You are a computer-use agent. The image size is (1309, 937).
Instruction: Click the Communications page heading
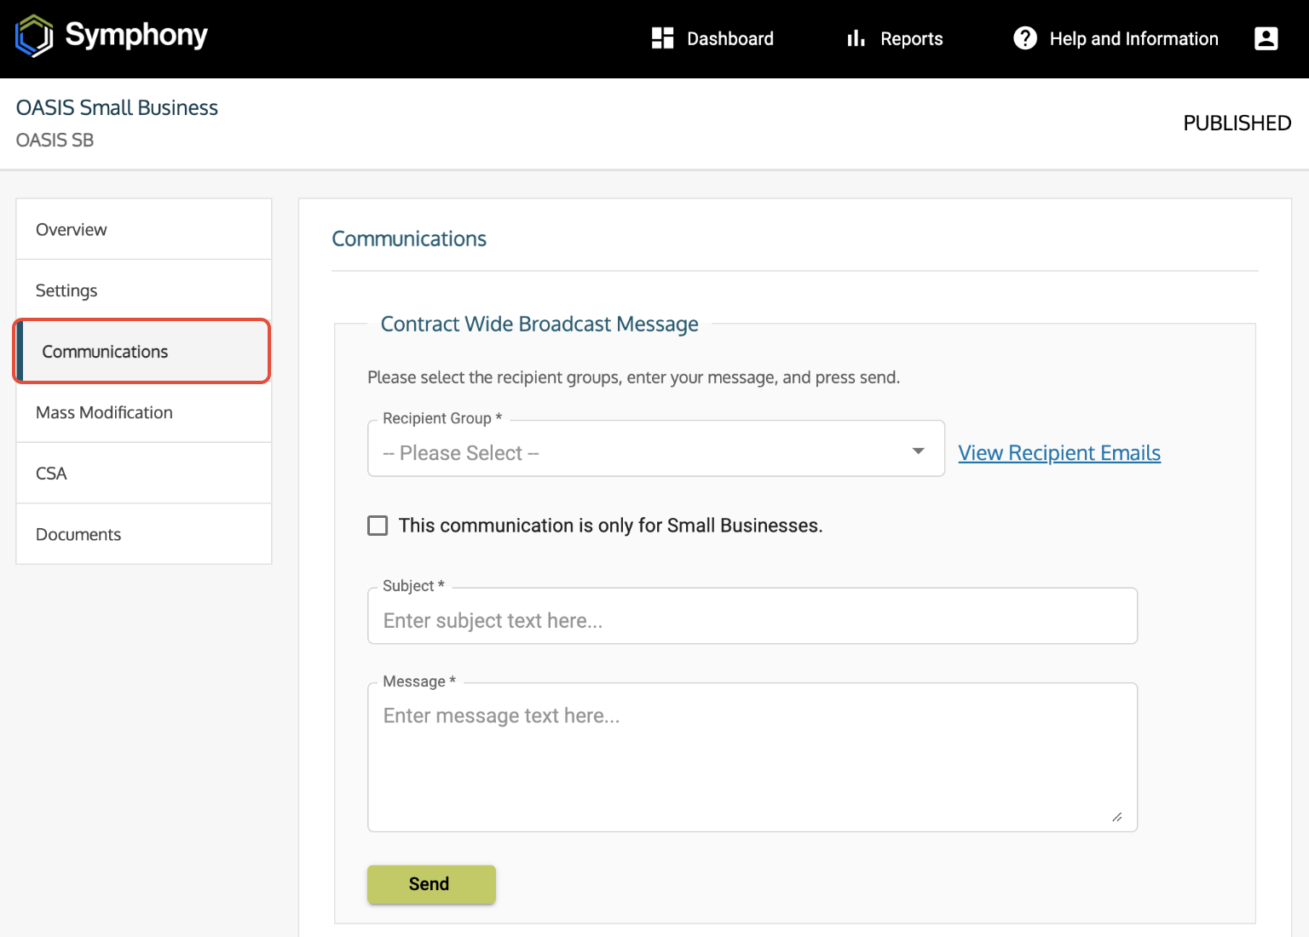[x=409, y=239]
